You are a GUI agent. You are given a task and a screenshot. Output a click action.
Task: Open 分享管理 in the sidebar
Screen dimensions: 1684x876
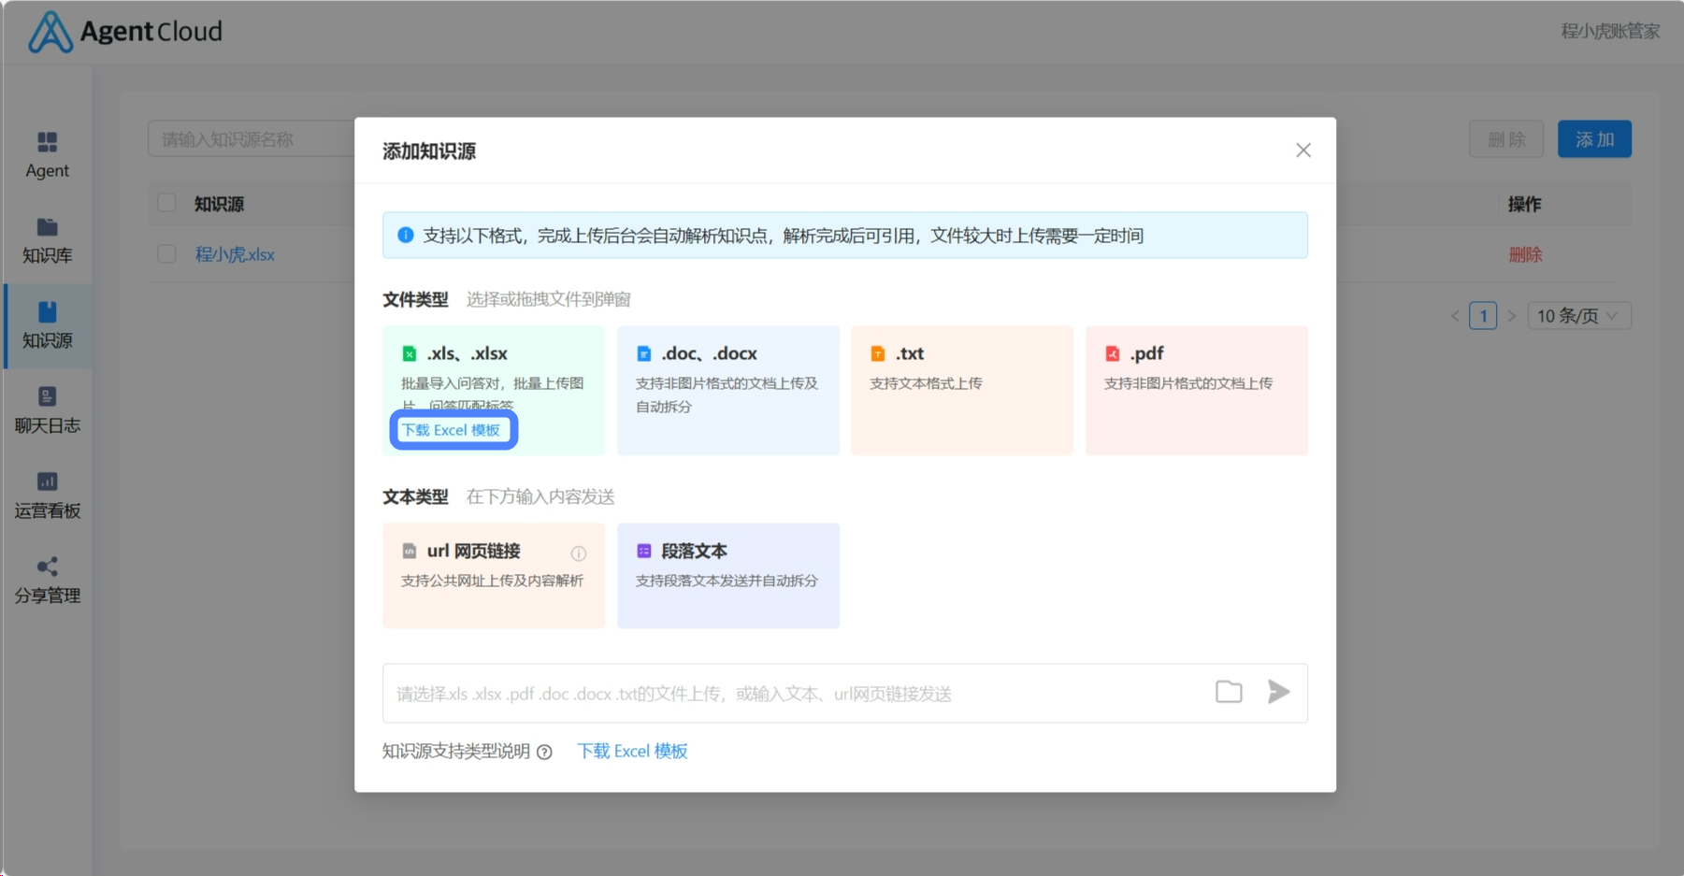pos(47,581)
